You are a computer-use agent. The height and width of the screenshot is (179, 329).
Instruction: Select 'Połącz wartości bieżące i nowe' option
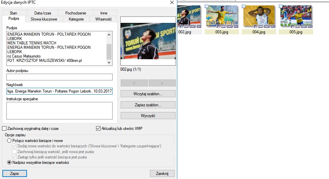click(9, 141)
